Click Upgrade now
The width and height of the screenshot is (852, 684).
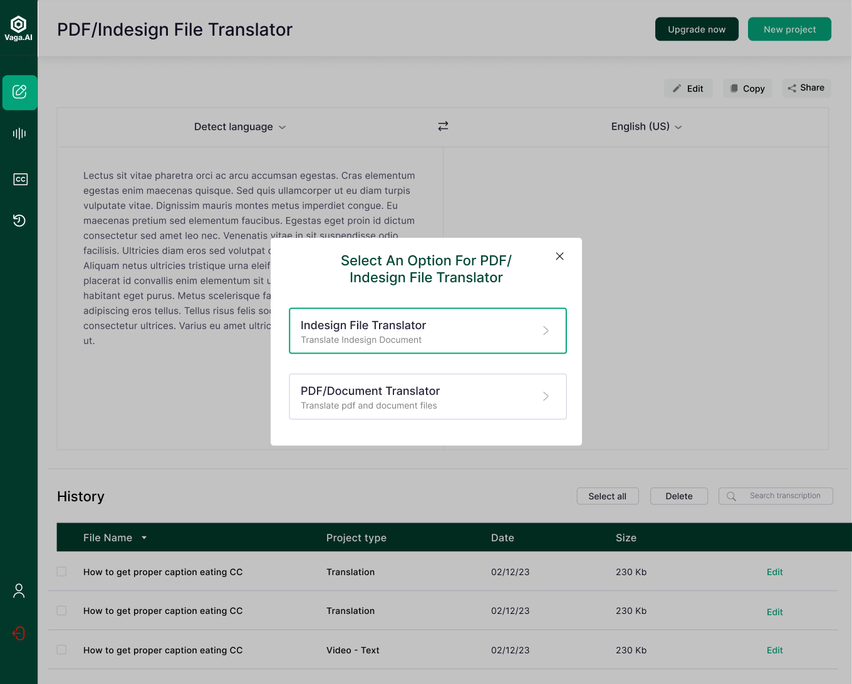[x=697, y=29]
